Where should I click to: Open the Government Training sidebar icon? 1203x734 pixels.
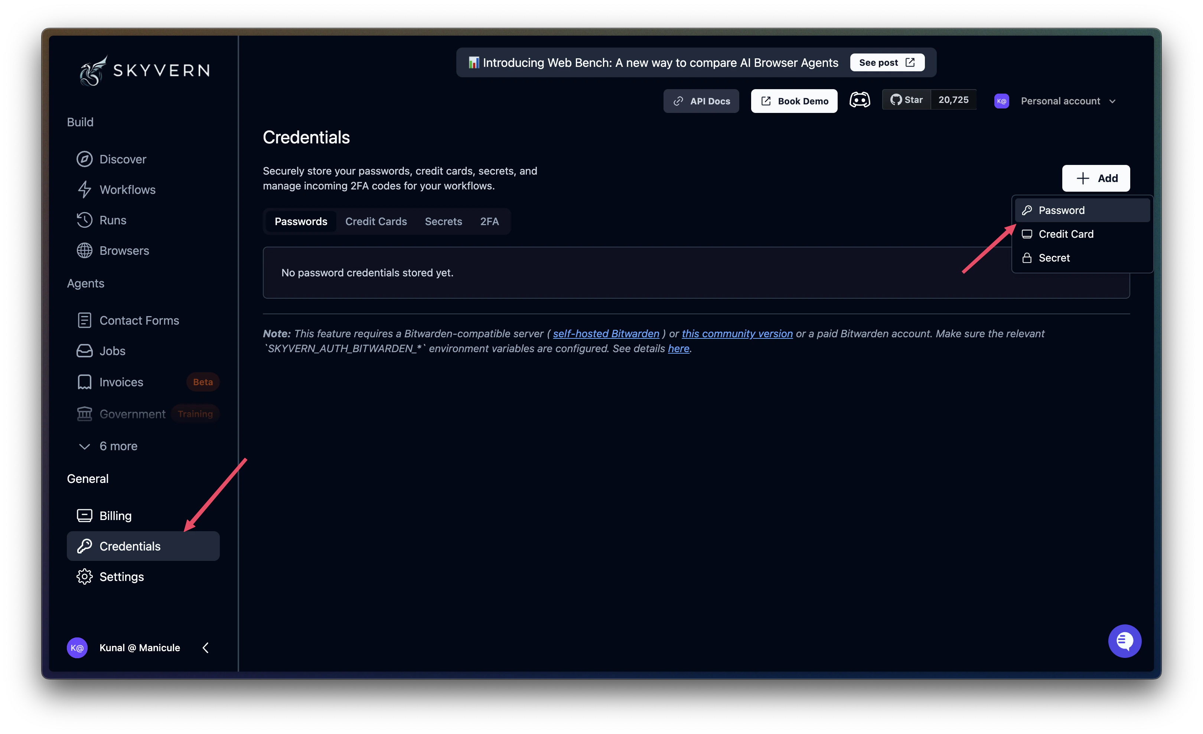tap(84, 414)
